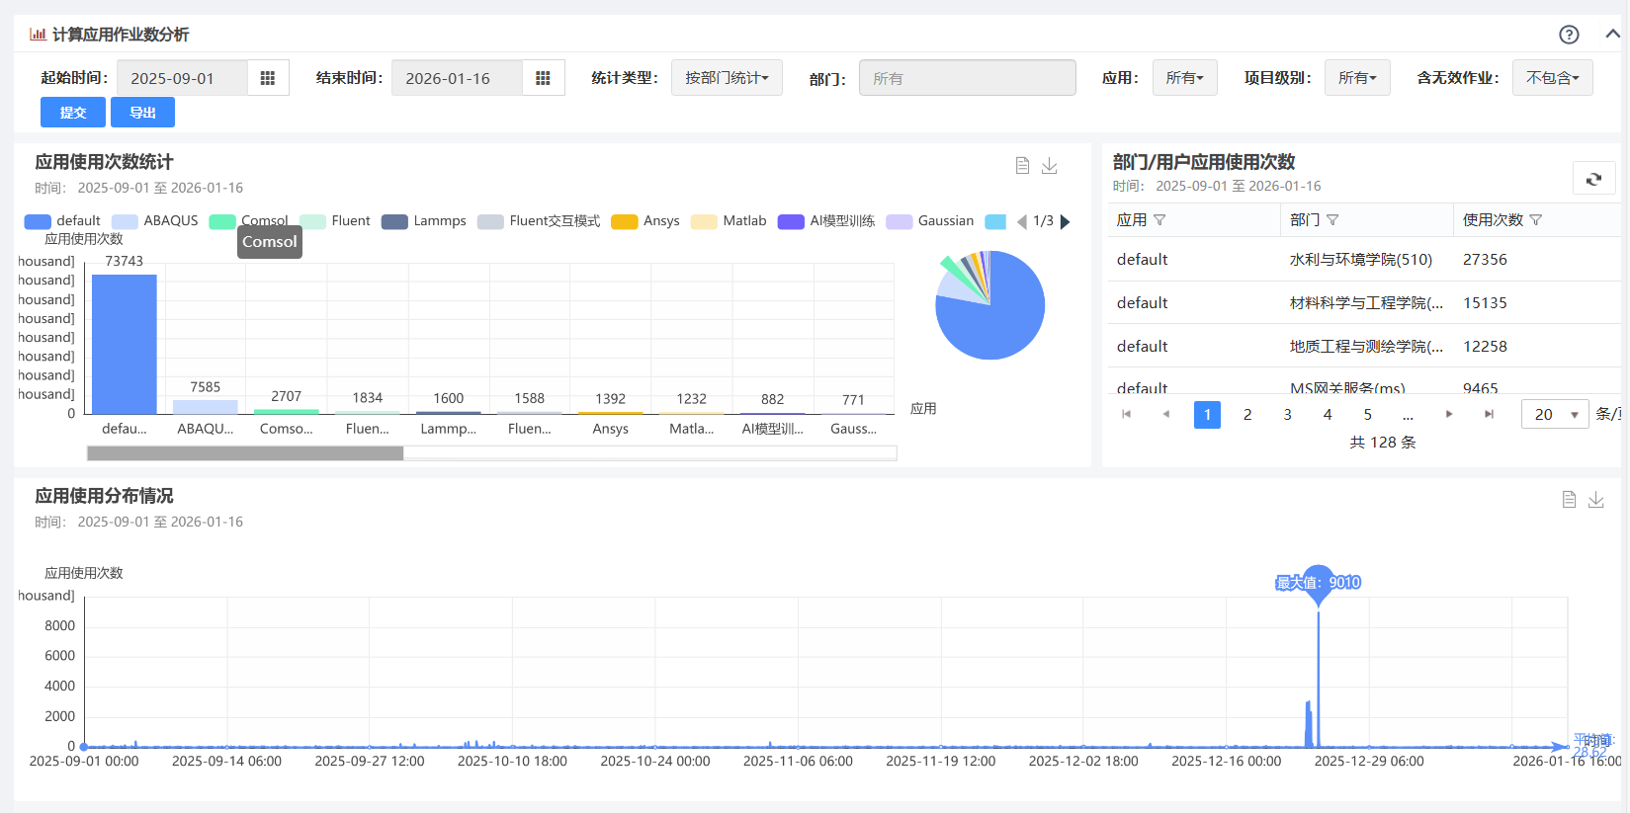This screenshot has width=1630, height=813.
Task: Open start date calendar picker icon
Action: click(x=267, y=78)
